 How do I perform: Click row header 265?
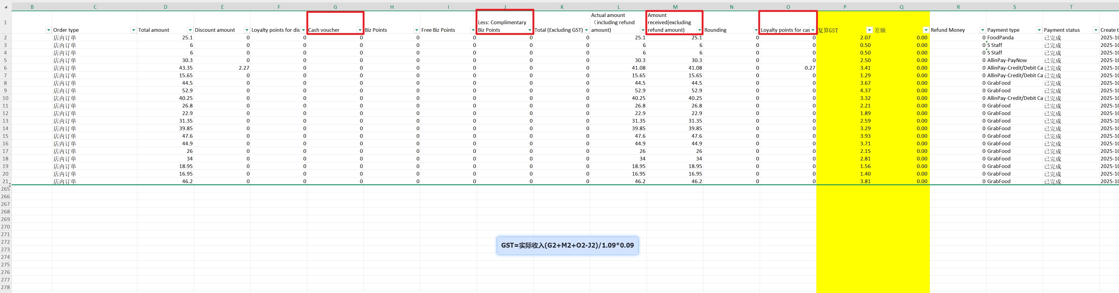[x=6, y=189]
